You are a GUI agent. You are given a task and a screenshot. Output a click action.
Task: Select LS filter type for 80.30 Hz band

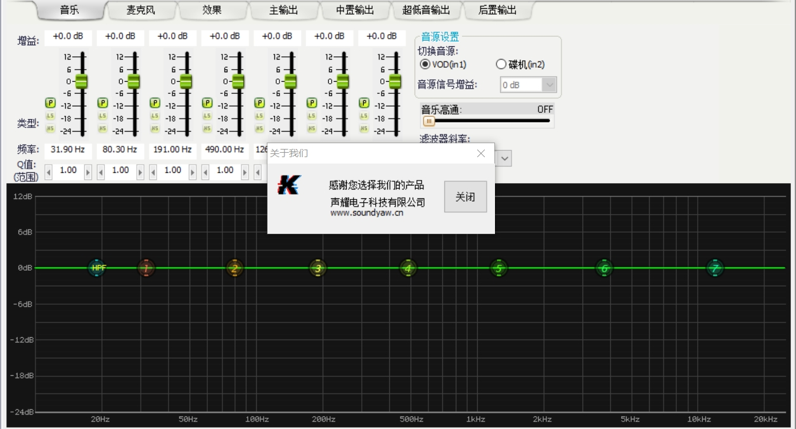[x=103, y=116]
